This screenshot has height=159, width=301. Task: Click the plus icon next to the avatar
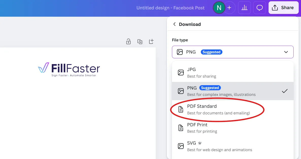click(x=229, y=8)
